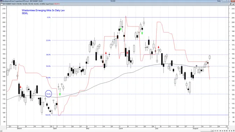Click the June label on date axis
235x132 pixels.
pyautogui.click(x=121, y=129)
